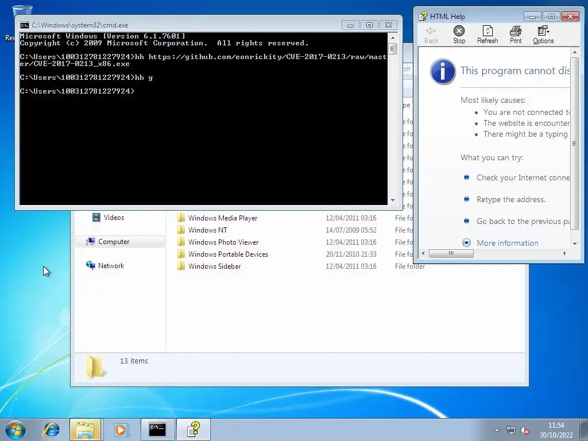
Task: Click Network icon in navigation pane
Action: pyautogui.click(x=90, y=265)
